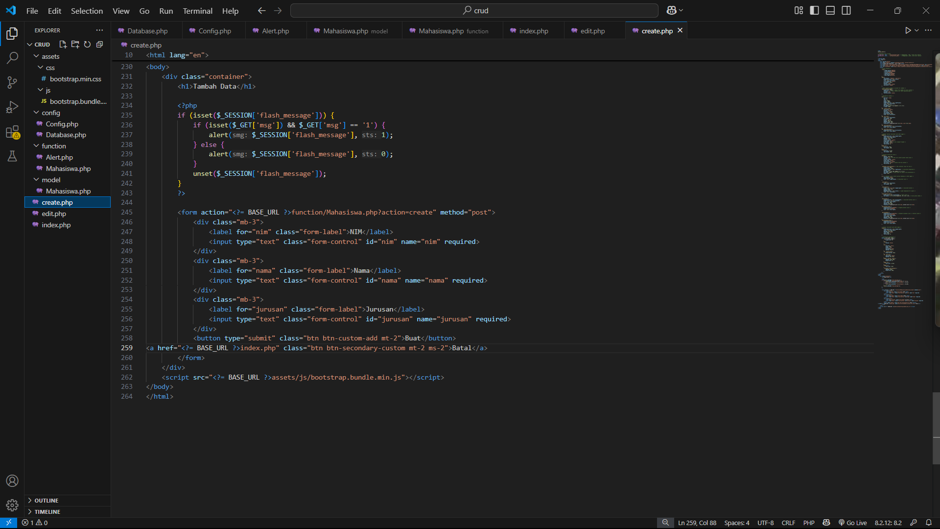Open the Testing flask view
This screenshot has height=529, width=940.
tap(12, 156)
